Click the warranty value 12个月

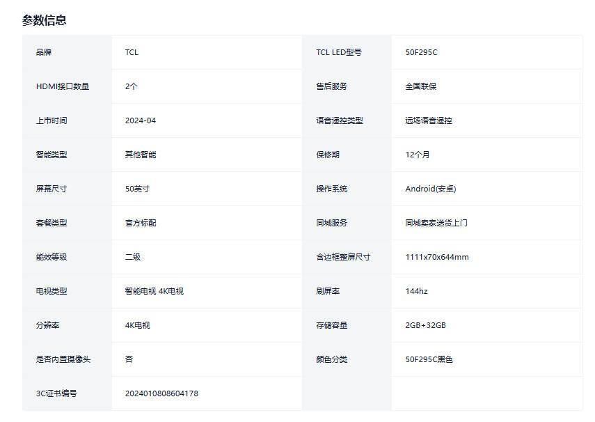(x=417, y=155)
